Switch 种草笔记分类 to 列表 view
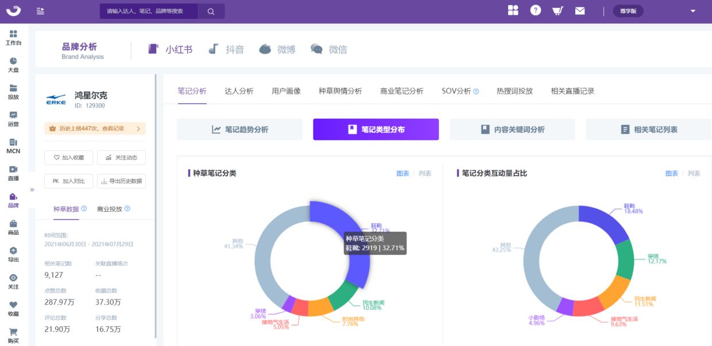Image resolution: width=712 pixels, height=346 pixels. point(425,173)
